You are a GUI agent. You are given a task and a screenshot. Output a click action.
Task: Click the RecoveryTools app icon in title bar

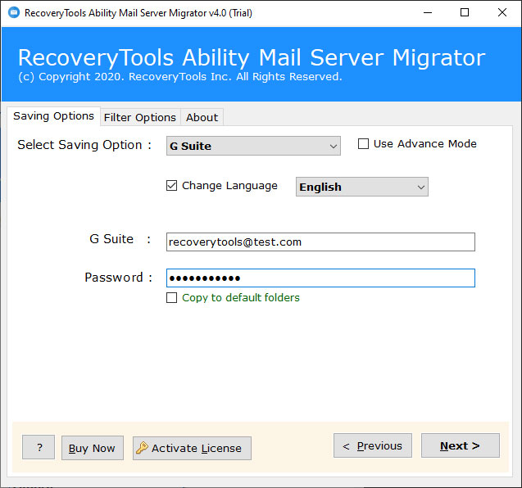tap(14, 12)
